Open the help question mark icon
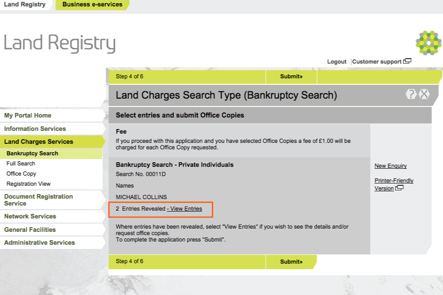Screen dimensions: 443x295 [411, 94]
